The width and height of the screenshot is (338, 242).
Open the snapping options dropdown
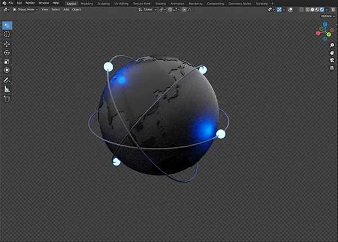point(176,10)
